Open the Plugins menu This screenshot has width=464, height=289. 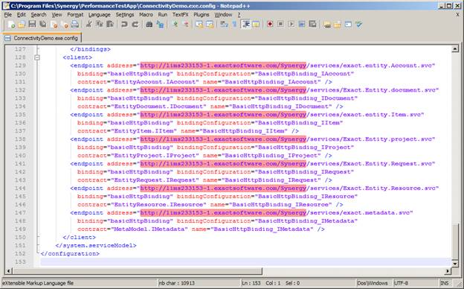tap(202, 14)
